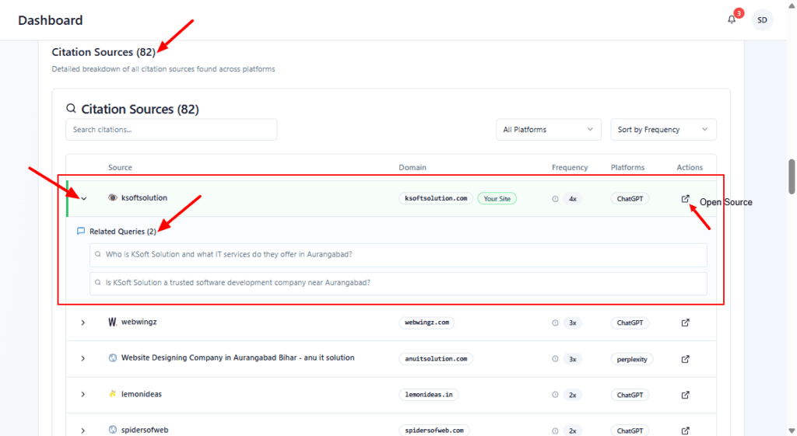Open source link for ksoftsolution row
Viewport: 797px width, 436px height.
(685, 199)
